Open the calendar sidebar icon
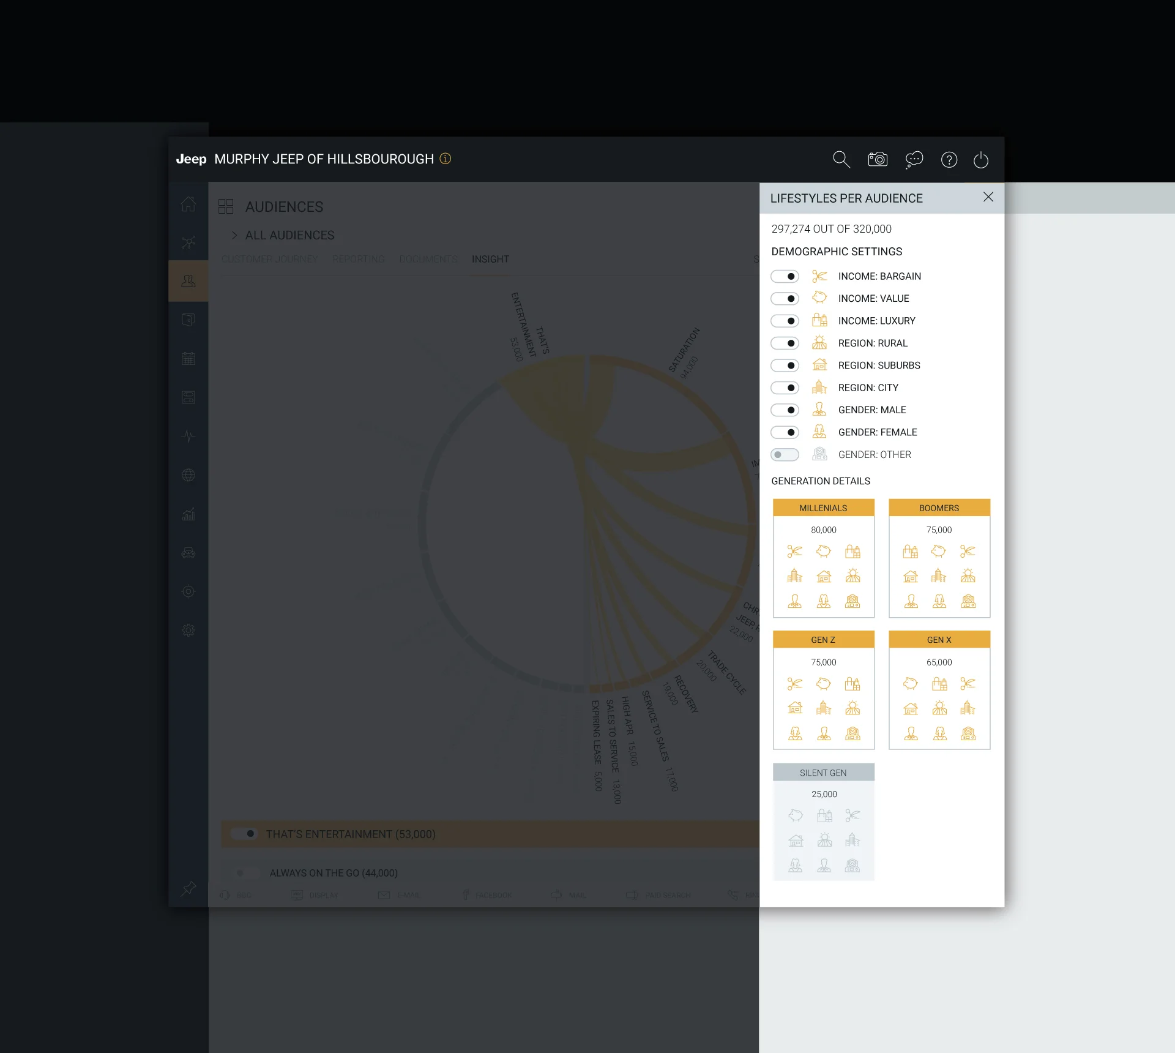Screen dimensions: 1175x1053 188,359
